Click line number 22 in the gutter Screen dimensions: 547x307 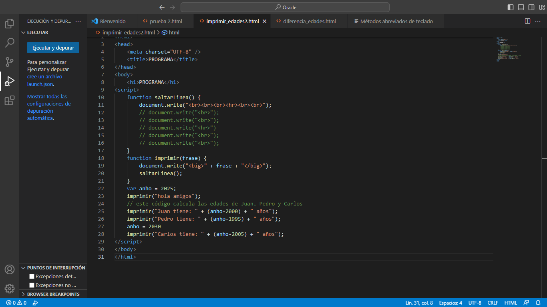pyautogui.click(x=101, y=188)
